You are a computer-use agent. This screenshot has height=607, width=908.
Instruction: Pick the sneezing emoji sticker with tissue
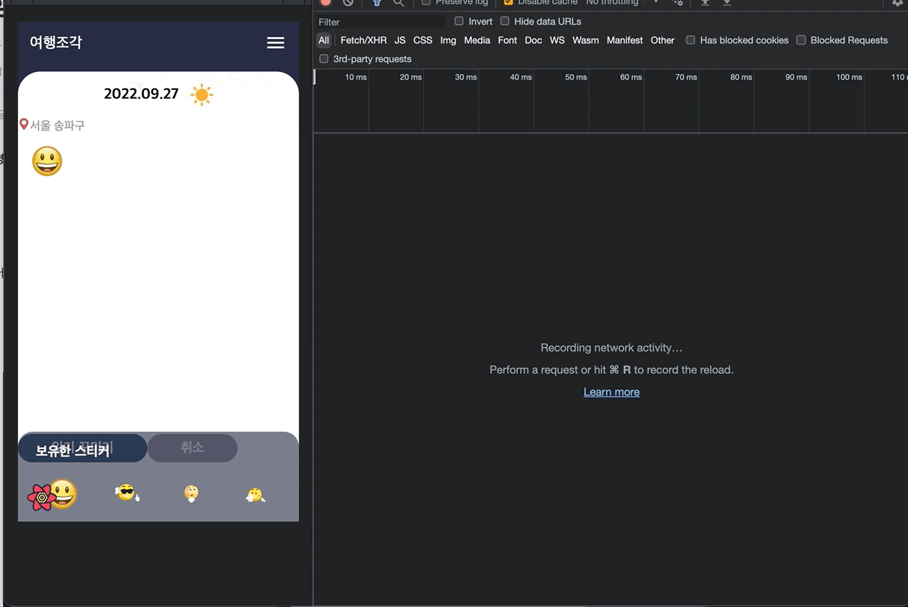tap(255, 495)
